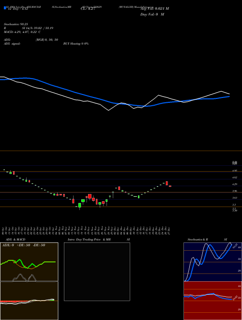This screenshot has height=320, width=242.
Task: Click inside the empty Intra Day Trading panel
Action: pyautogui.click(x=97, y=272)
